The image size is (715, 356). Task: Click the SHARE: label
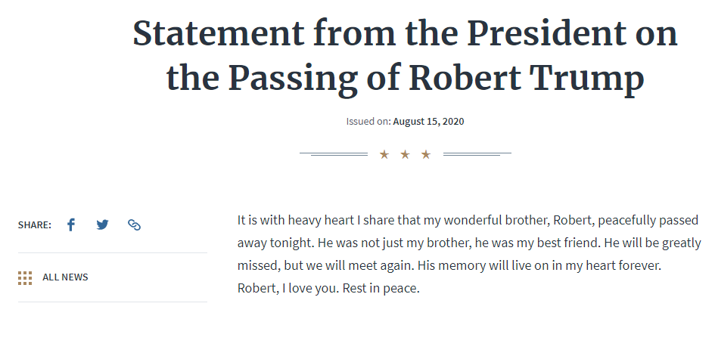[x=35, y=225]
